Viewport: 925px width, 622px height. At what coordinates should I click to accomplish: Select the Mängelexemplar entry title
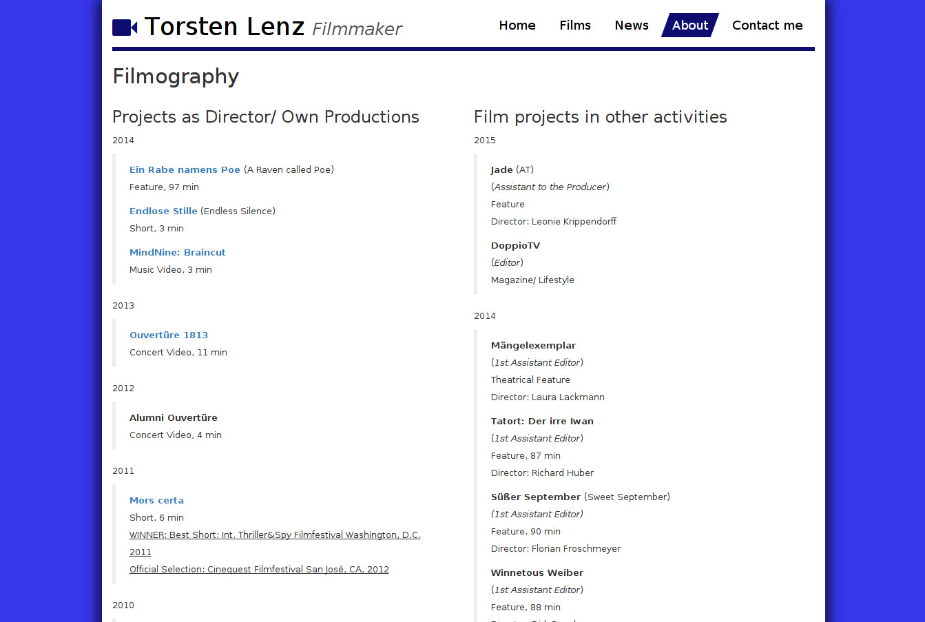(x=533, y=346)
